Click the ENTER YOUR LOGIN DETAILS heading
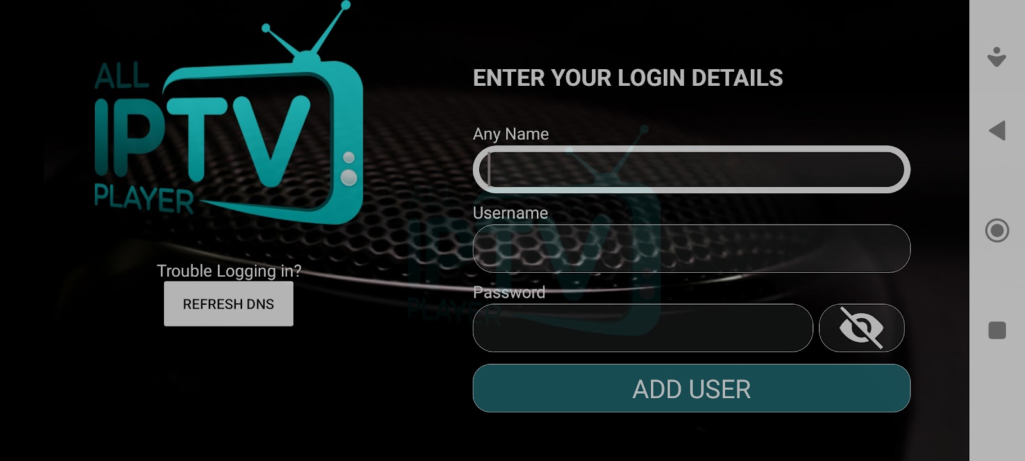 click(628, 78)
